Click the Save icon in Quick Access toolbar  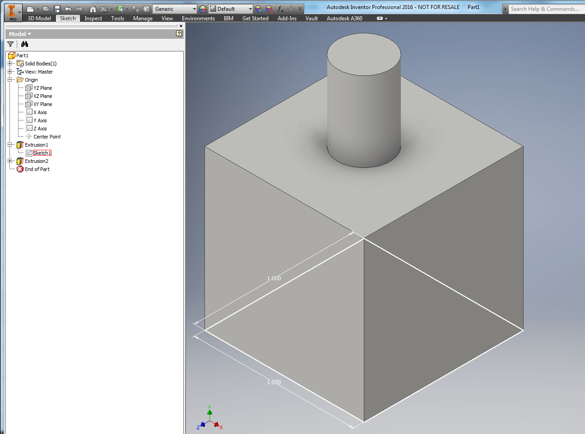58,8
